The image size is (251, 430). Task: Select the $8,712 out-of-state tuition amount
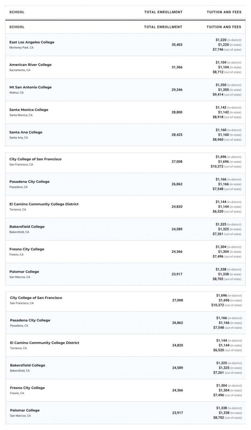(218, 72)
